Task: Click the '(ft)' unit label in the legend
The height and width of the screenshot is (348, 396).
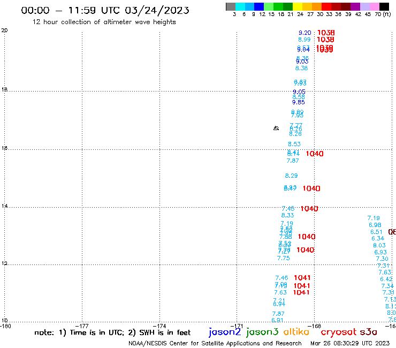Action: coord(387,14)
